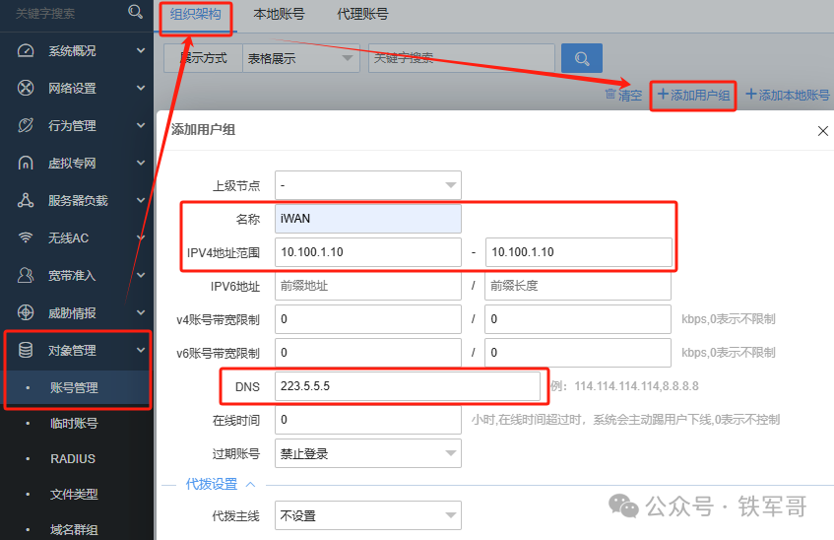The image size is (834, 540).
Task: Click the 名称 field containing iWAN
Action: click(368, 219)
